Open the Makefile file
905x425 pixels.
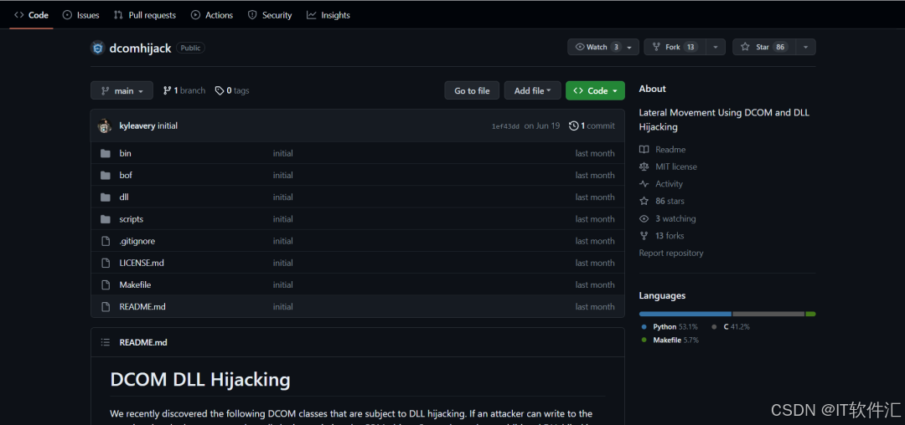coord(135,284)
